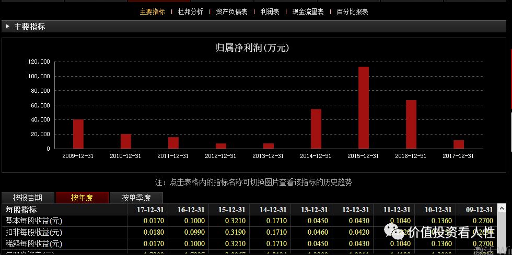Click the 2015-12-31 bar in chart
The width and height of the screenshot is (512, 255).
[x=364, y=107]
